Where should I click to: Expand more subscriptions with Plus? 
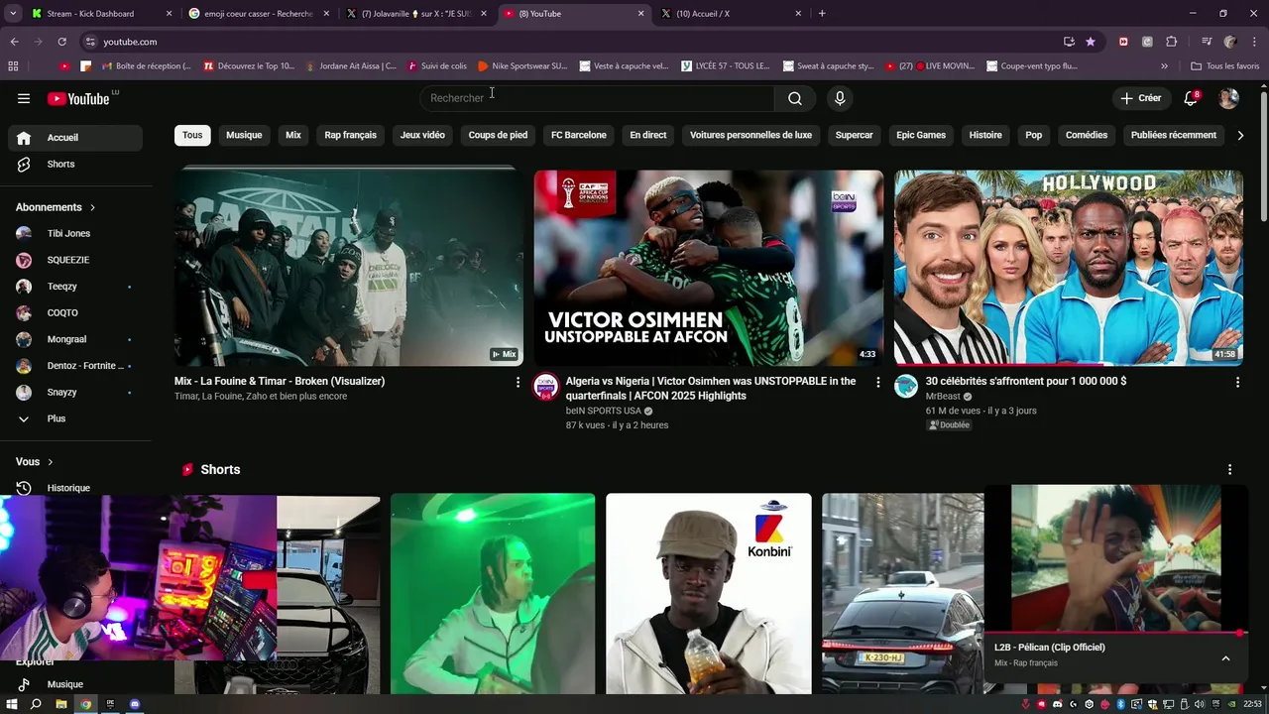click(x=75, y=418)
